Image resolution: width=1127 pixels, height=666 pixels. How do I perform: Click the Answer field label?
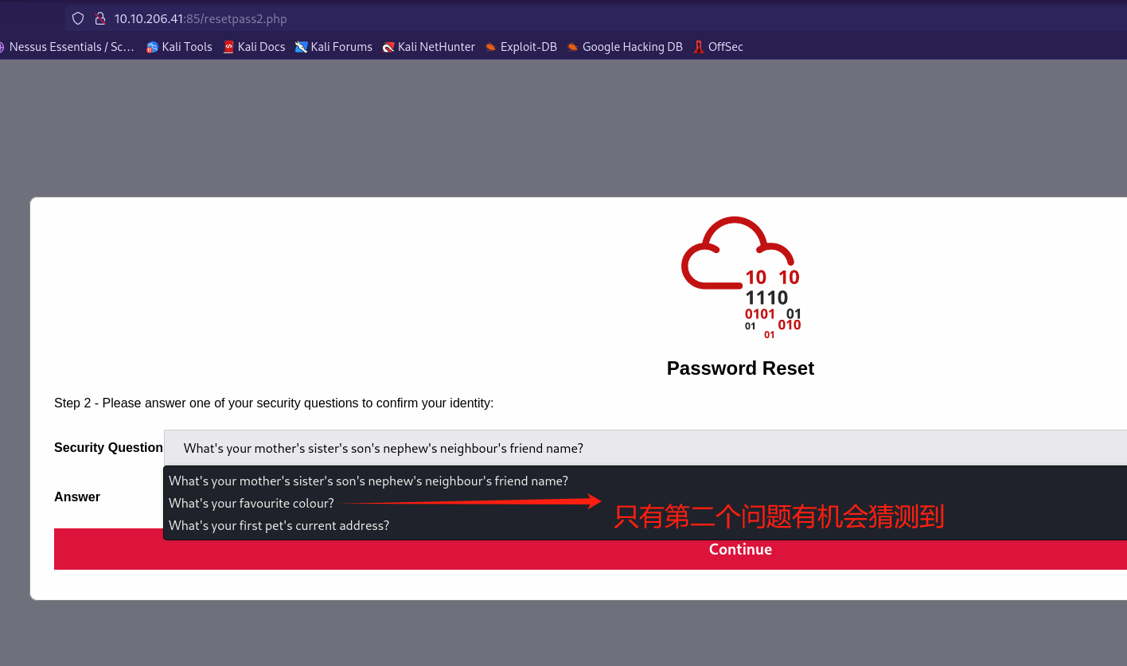pyautogui.click(x=77, y=497)
